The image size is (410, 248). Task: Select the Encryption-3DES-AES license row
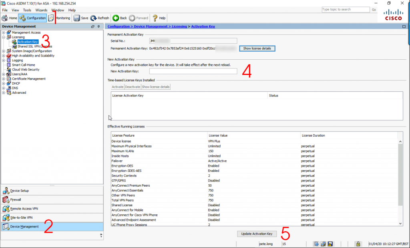point(254,171)
